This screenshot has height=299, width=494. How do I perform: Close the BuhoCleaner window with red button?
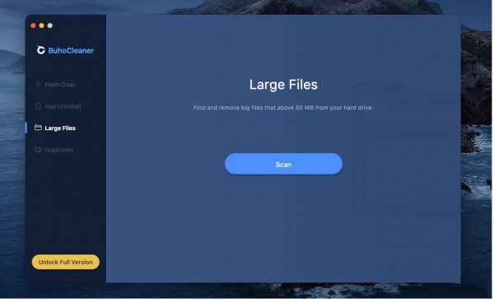click(x=33, y=26)
